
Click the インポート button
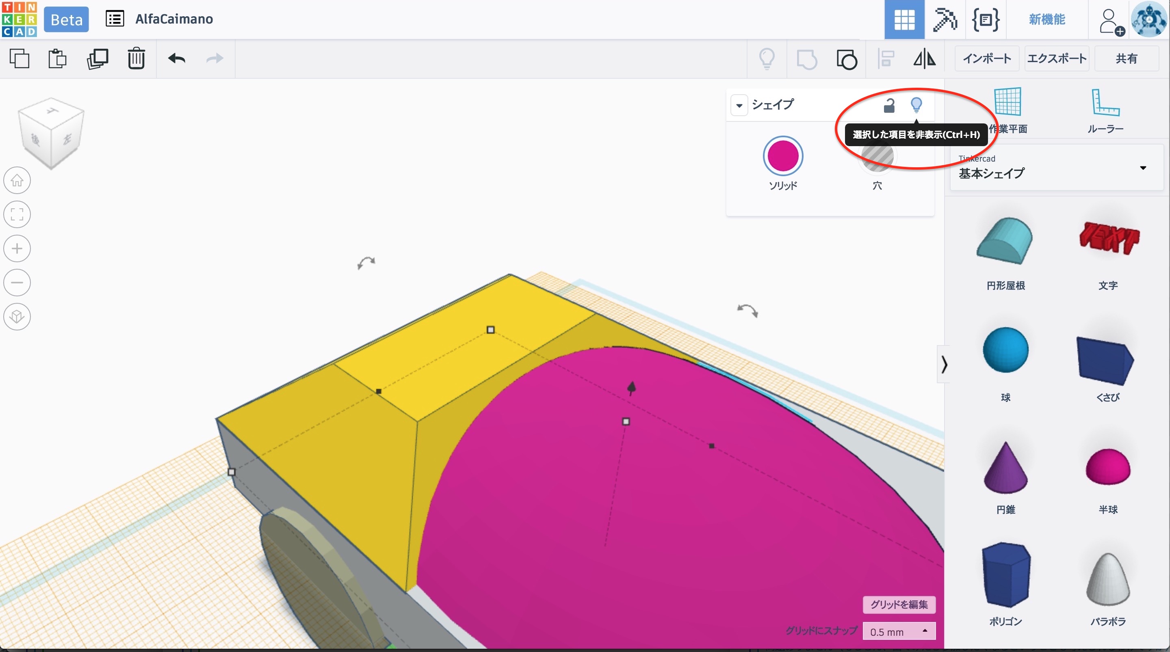pos(986,58)
